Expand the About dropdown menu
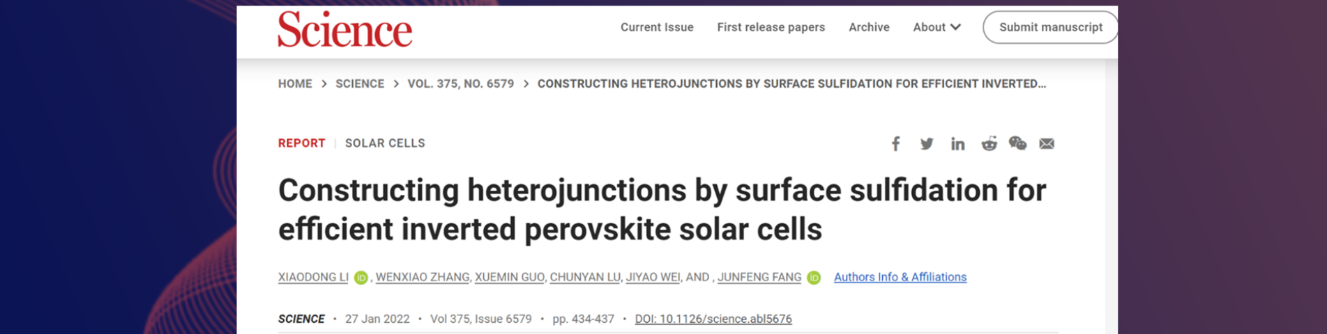The image size is (1327, 334). pos(937,27)
